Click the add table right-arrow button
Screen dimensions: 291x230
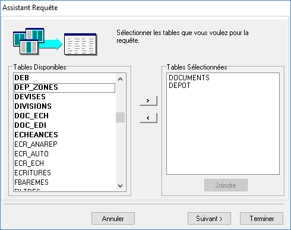coord(148,100)
